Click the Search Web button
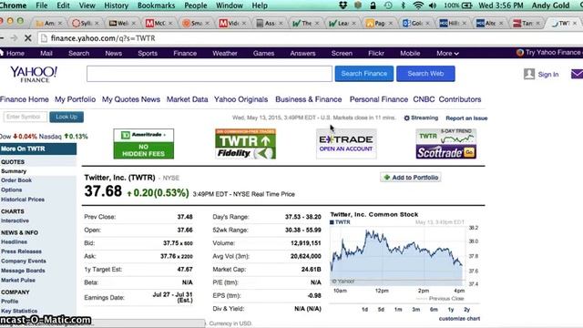The image size is (583, 328). 425,74
